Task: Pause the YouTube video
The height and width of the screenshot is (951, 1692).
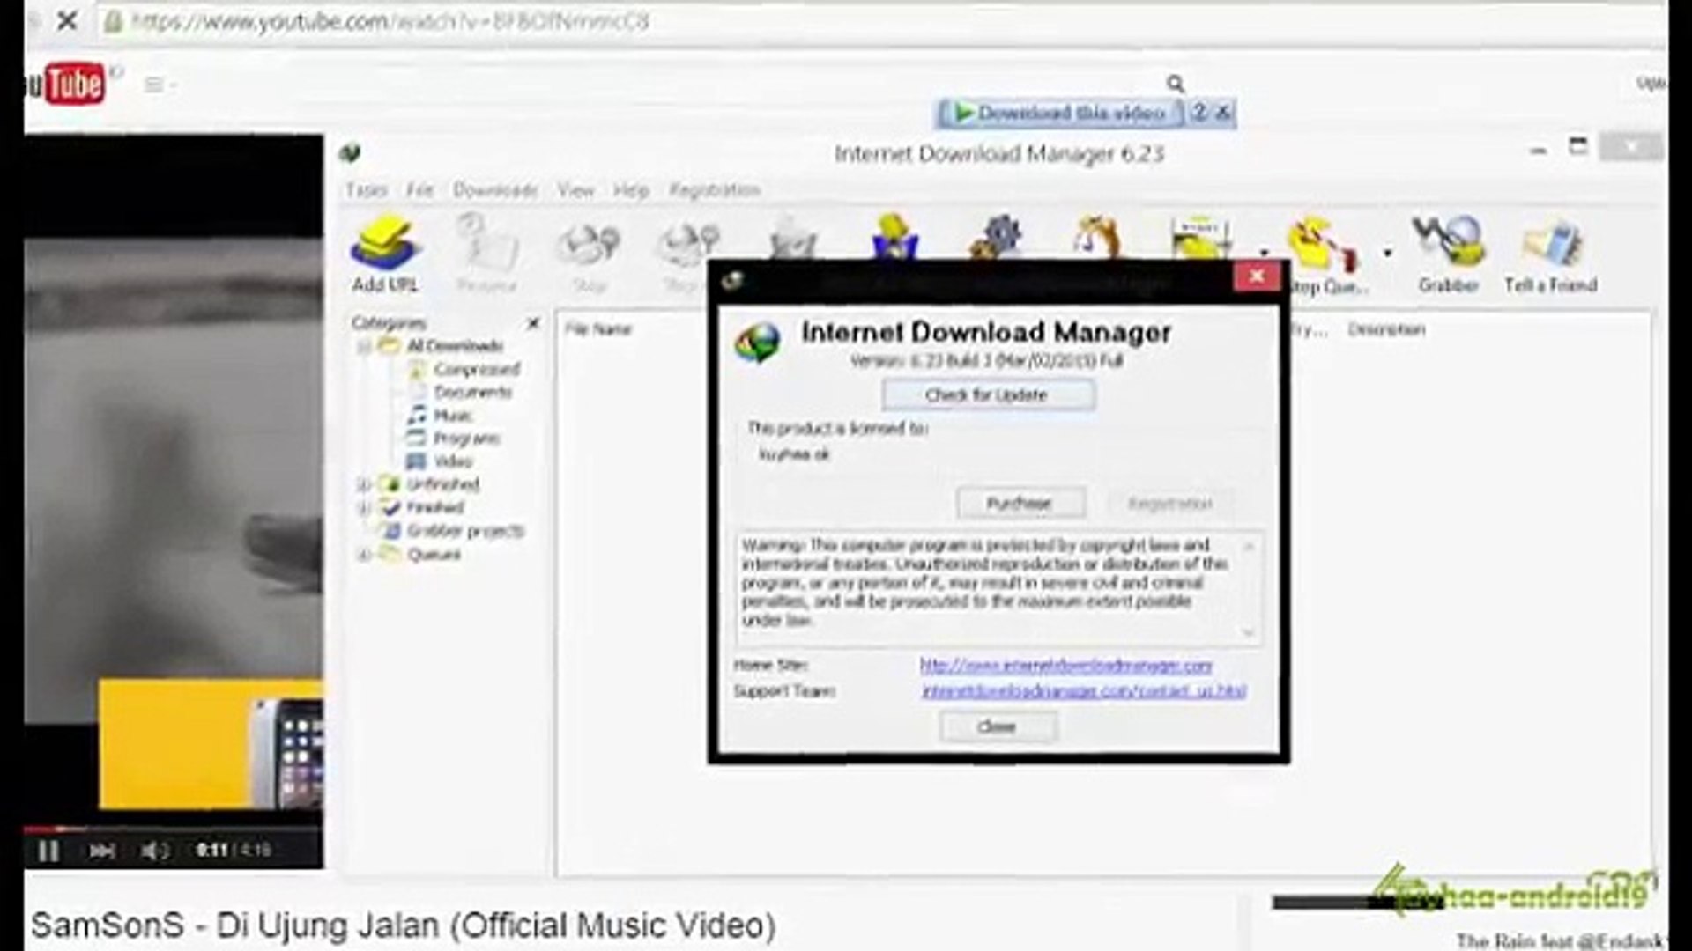Action: pos(48,851)
